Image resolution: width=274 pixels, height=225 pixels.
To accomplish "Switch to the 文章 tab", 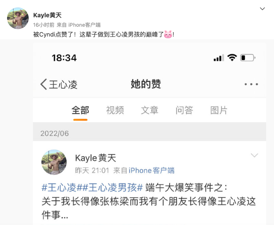I will [x=150, y=110].
